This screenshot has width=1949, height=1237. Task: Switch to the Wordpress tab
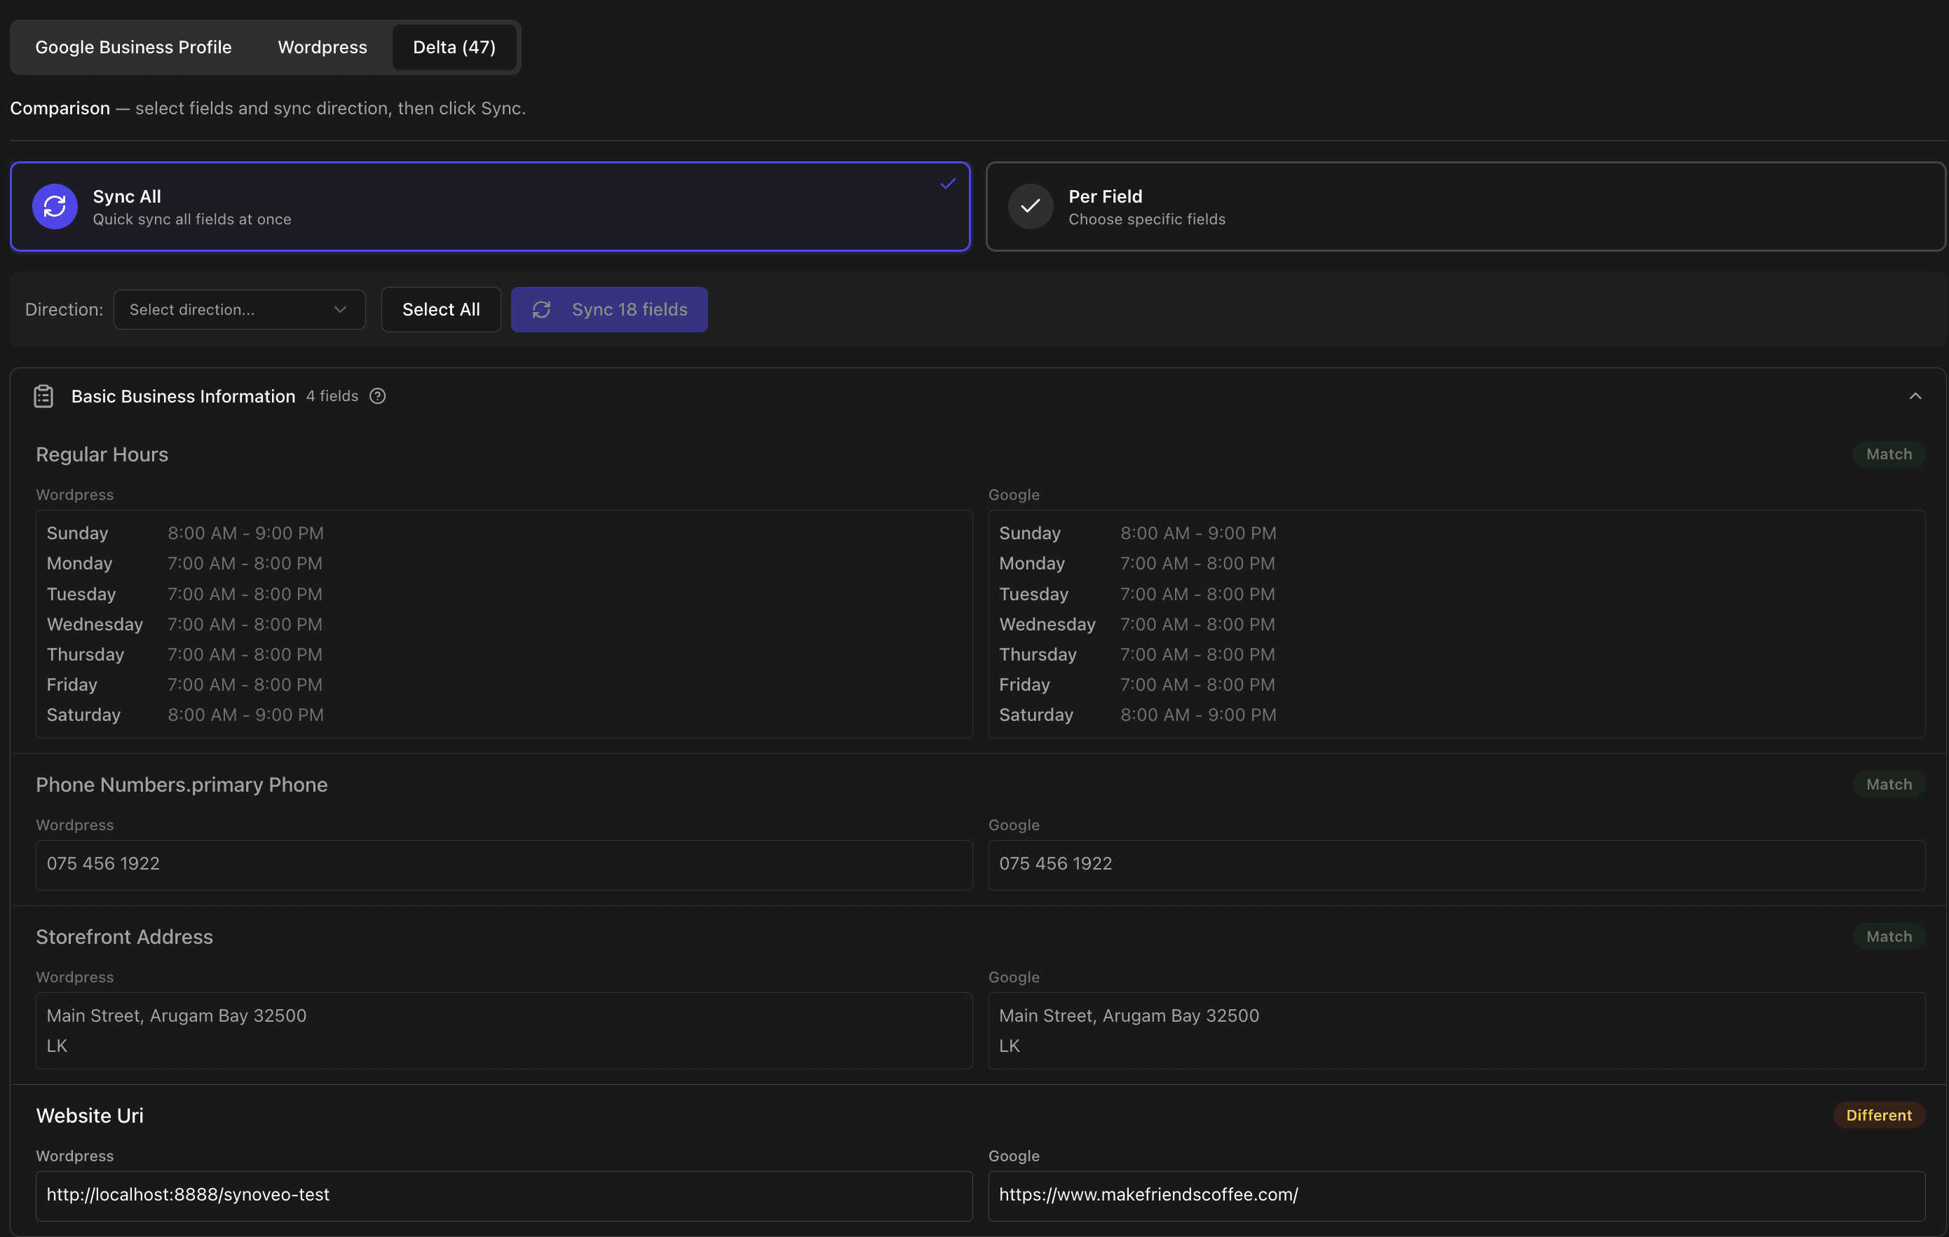click(322, 47)
